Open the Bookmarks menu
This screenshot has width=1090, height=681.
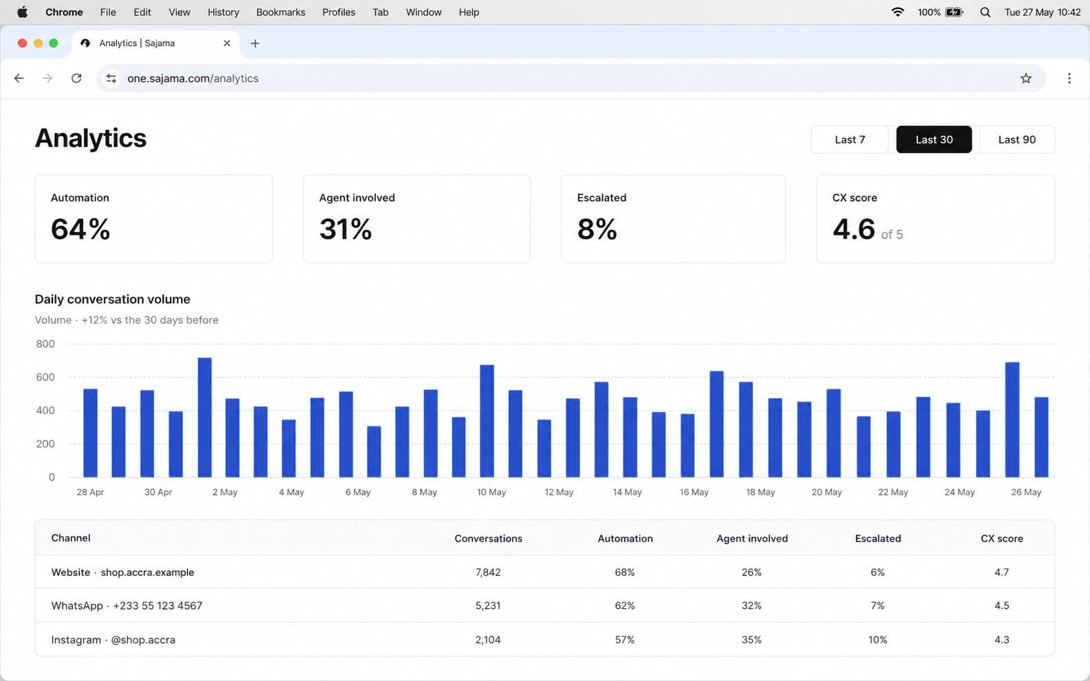(280, 12)
